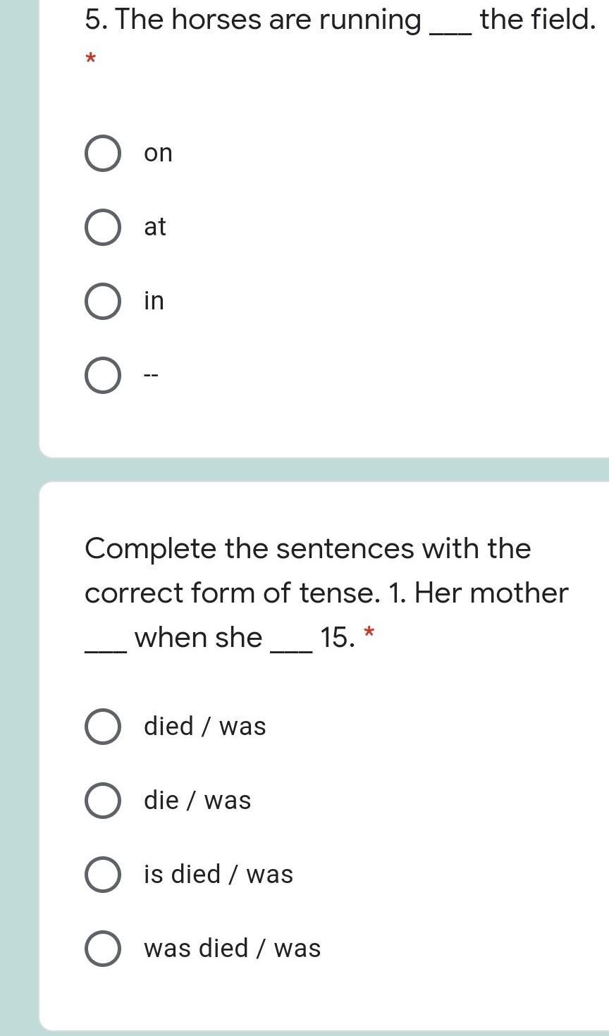
Task: Pick the '--' radio button option
Action: pyautogui.click(x=102, y=376)
